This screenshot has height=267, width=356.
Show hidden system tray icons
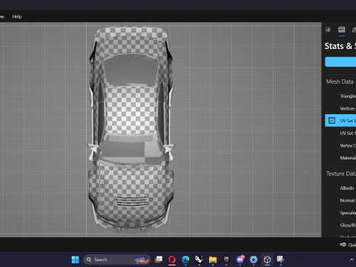pyautogui.click(x=352, y=260)
